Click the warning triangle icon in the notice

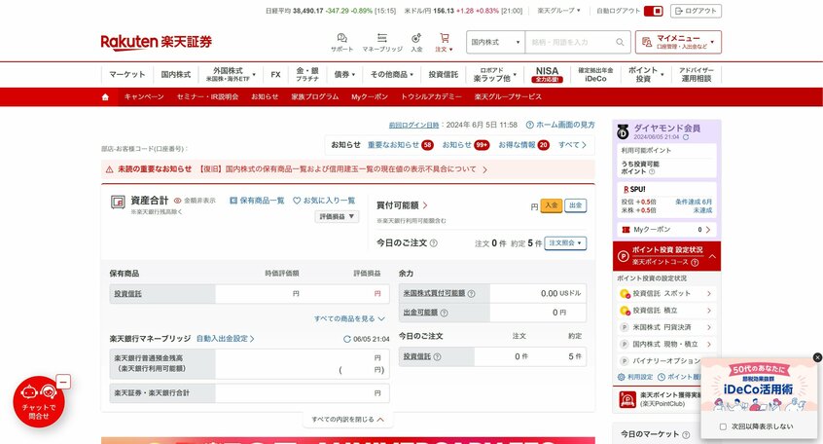pyautogui.click(x=109, y=169)
